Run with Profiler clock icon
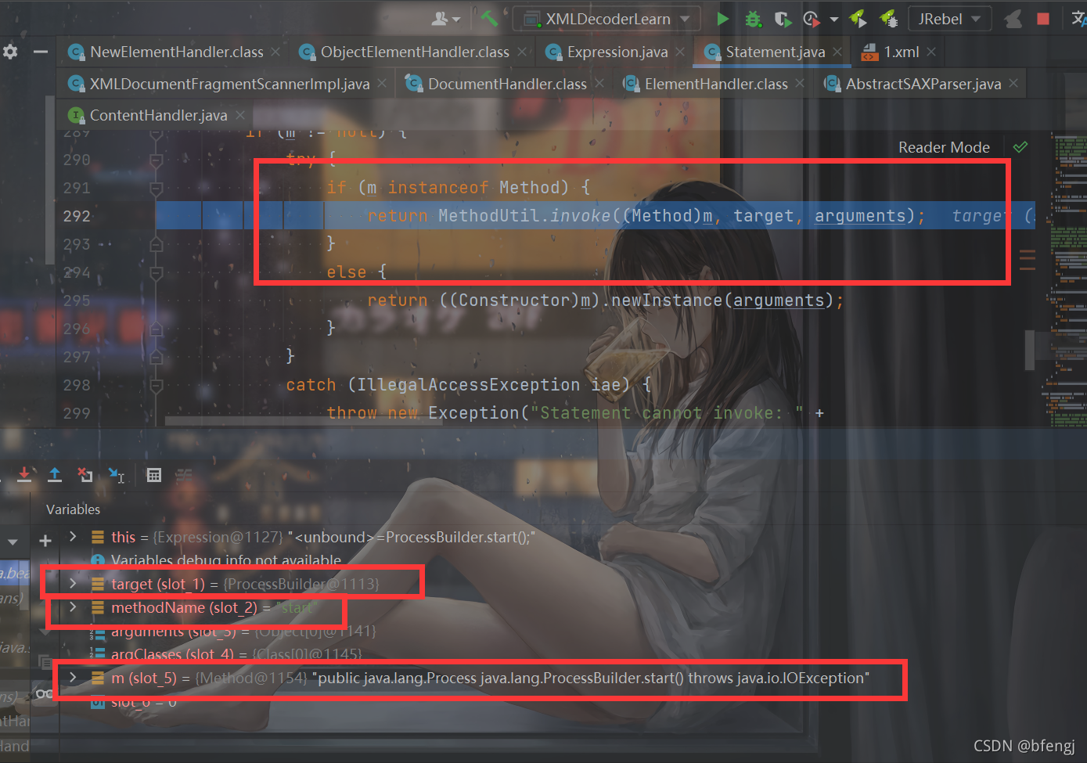1087x763 pixels. 812,19
